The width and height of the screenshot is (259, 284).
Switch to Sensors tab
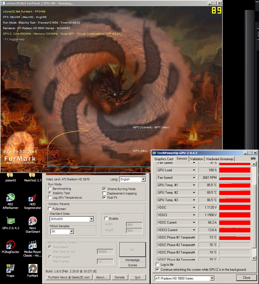coord(182,158)
